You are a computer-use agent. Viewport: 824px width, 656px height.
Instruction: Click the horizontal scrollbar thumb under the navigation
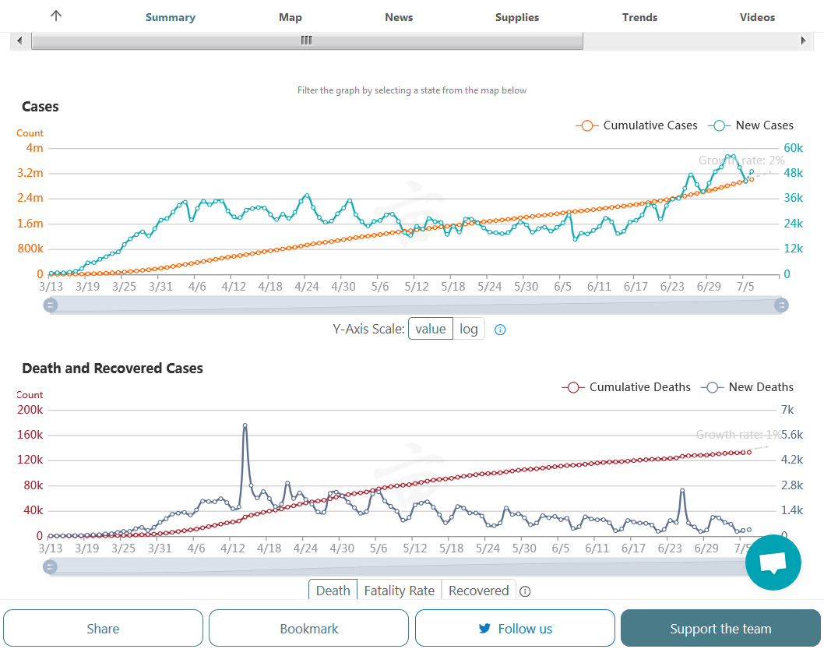click(x=307, y=41)
